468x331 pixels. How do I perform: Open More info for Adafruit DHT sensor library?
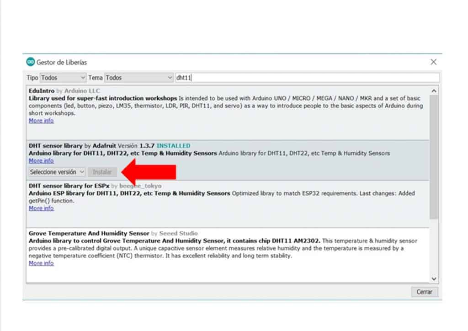click(41, 161)
